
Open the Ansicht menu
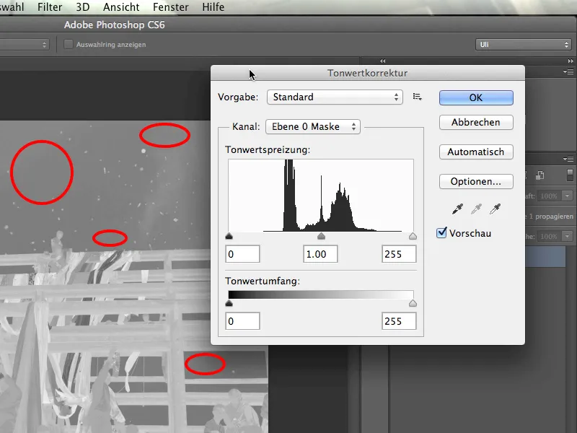point(121,7)
